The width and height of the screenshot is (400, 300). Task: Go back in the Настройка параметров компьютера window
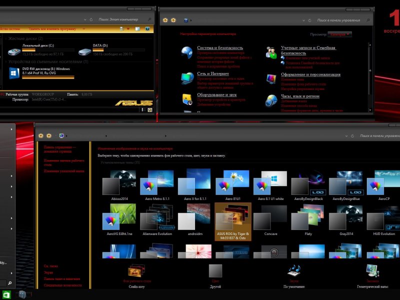point(165,20)
